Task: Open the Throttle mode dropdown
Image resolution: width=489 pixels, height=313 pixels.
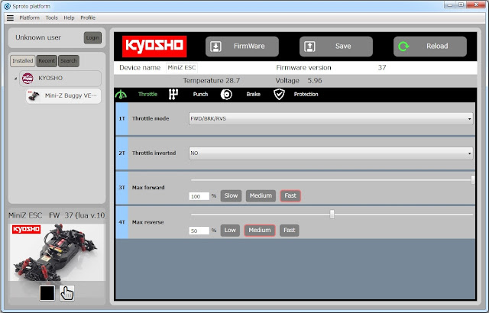Action: 331,118
